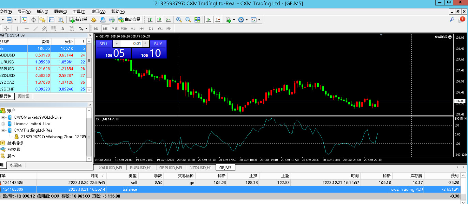Select the trendline drawing tool
This screenshot has height=204, width=468.
pyautogui.click(x=36, y=29)
